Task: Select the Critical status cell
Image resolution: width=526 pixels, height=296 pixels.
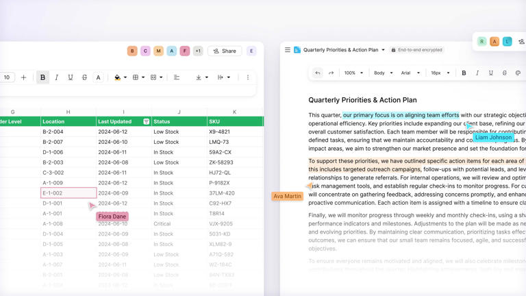Action: click(179, 224)
